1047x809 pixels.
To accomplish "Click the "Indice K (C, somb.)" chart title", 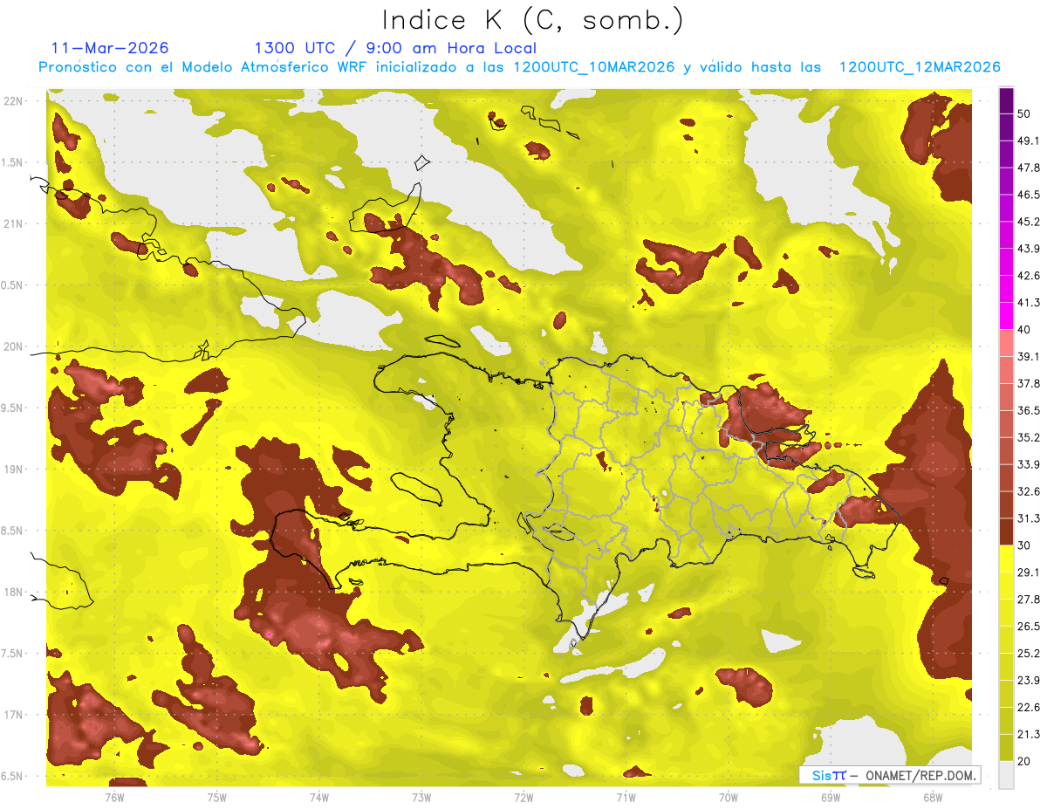I will pos(531,20).
